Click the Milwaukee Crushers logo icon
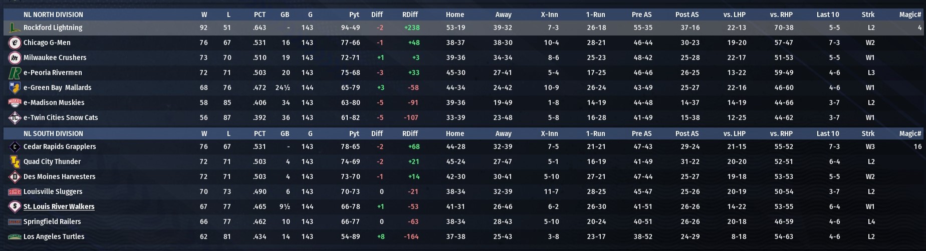 (x=15, y=58)
